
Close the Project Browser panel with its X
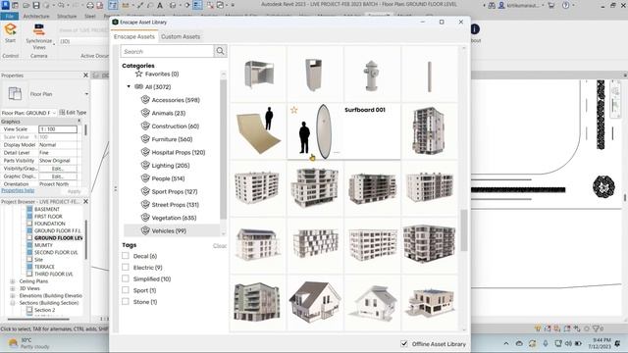pos(85,202)
